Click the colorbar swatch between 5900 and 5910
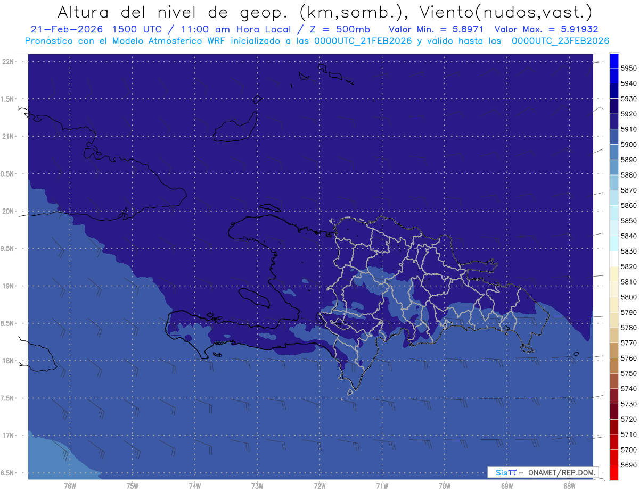 [614, 137]
